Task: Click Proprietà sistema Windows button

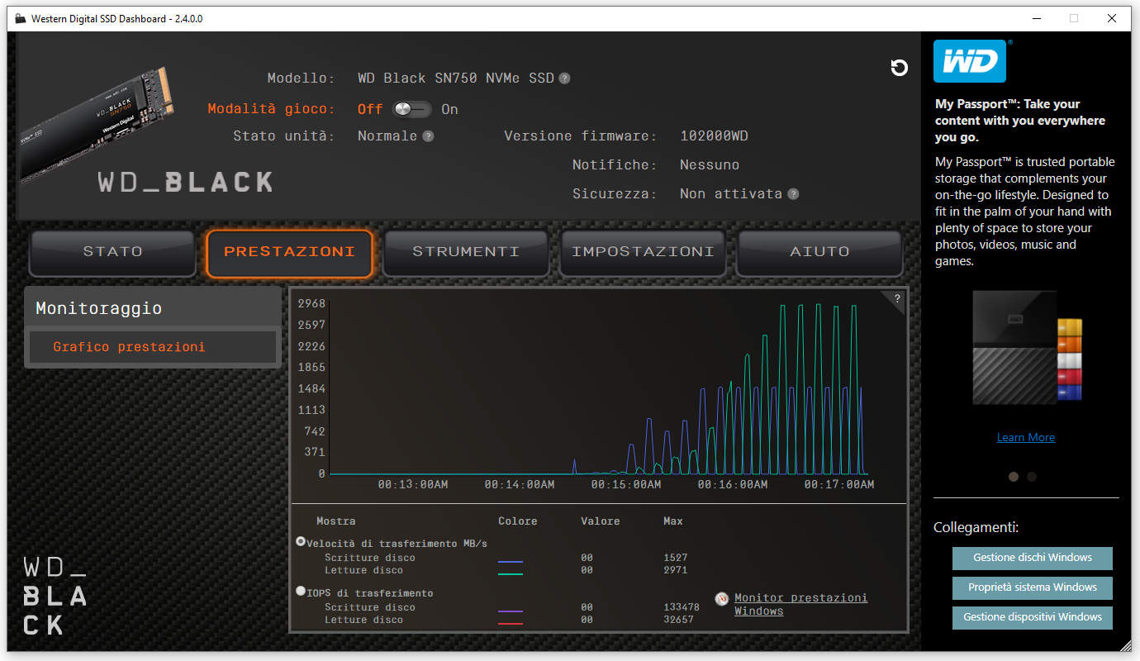Action: [x=1033, y=587]
